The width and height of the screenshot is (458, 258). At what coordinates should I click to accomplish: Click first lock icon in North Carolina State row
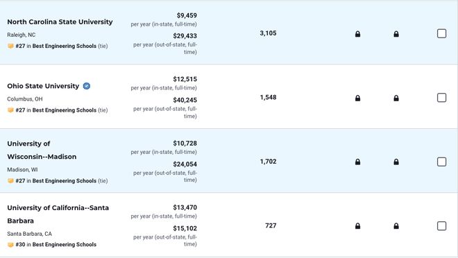pos(357,34)
